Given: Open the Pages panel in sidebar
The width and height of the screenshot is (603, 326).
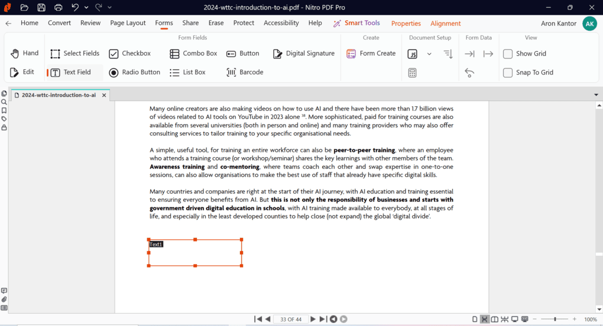Looking at the screenshot, I should [x=4, y=93].
